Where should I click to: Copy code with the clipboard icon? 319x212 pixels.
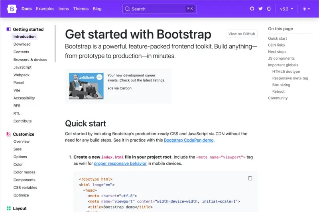(x=250, y=178)
